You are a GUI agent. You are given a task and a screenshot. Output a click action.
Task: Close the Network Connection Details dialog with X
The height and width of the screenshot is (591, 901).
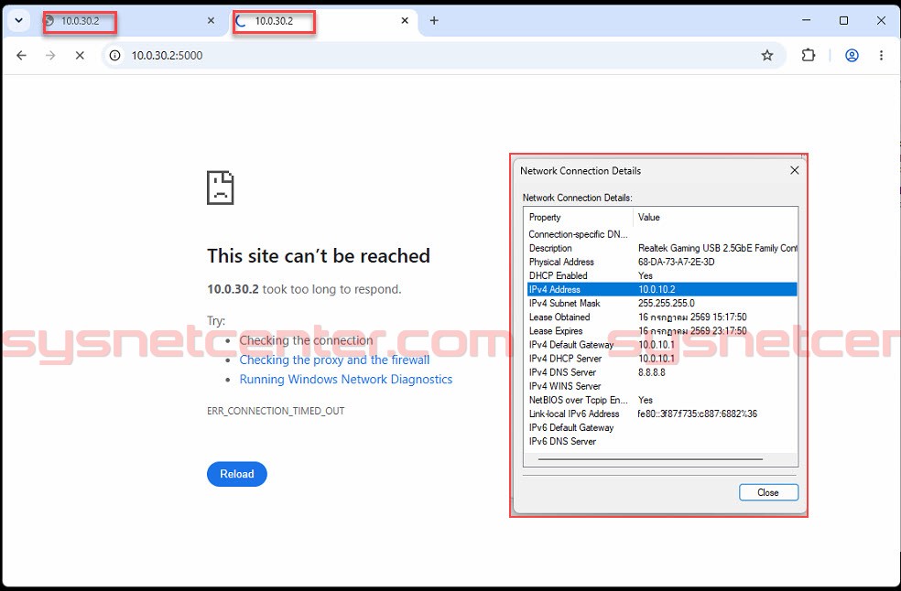[794, 170]
